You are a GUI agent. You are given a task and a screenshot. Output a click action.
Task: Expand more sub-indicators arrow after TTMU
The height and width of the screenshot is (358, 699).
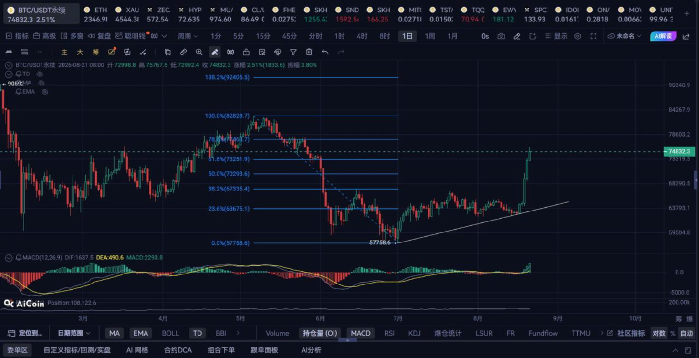(x=602, y=333)
